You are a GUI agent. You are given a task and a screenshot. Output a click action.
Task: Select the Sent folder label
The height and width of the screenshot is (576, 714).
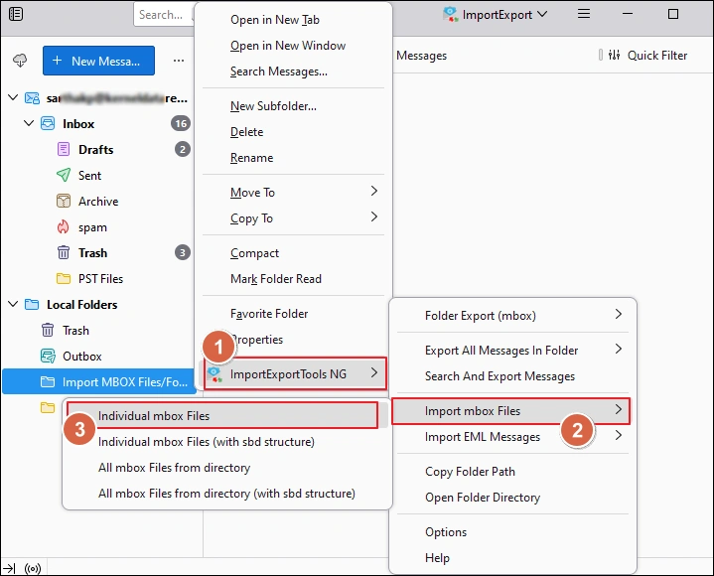coord(89,176)
